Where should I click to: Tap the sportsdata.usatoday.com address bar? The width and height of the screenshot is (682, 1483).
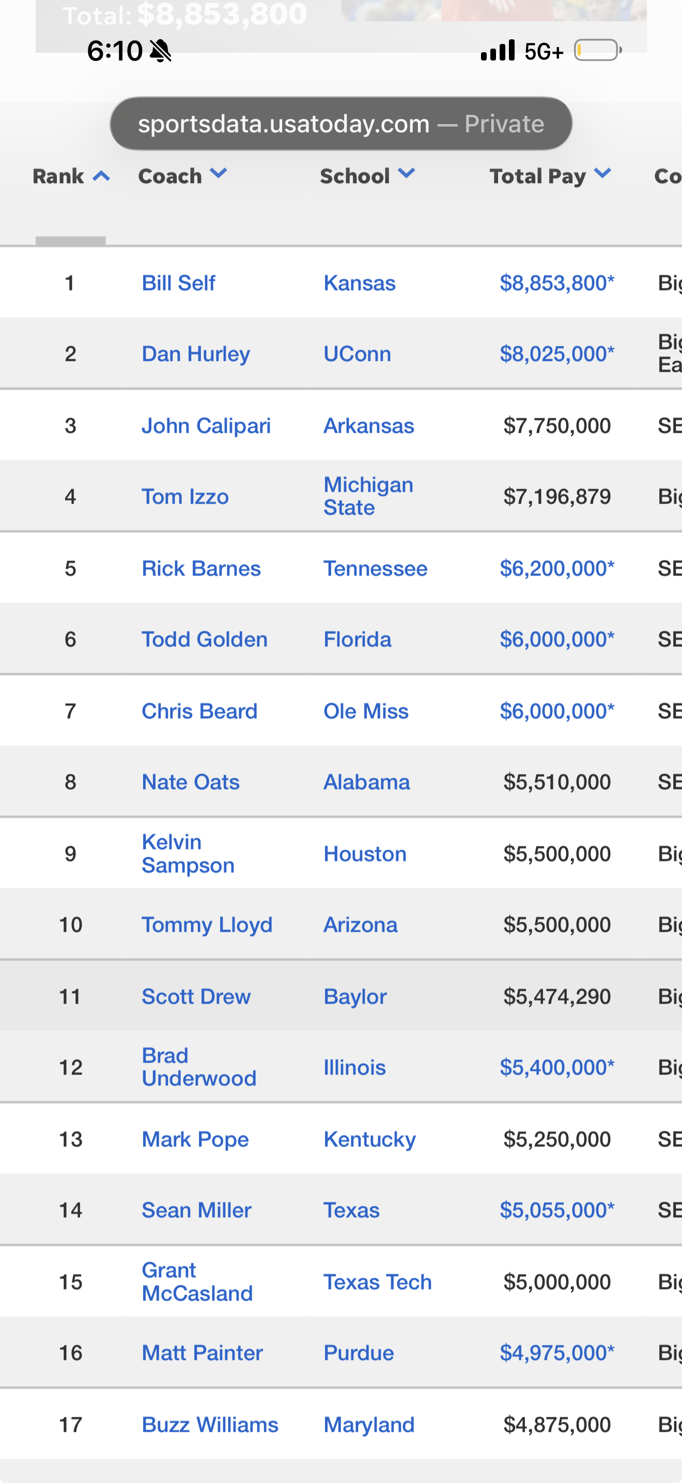click(340, 124)
